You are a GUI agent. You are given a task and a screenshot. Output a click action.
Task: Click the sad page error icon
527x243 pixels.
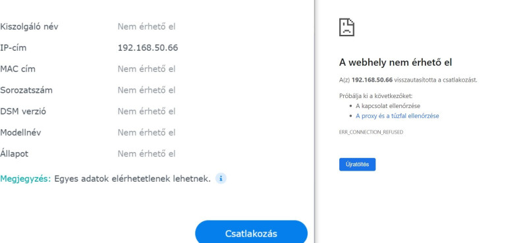click(347, 27)
